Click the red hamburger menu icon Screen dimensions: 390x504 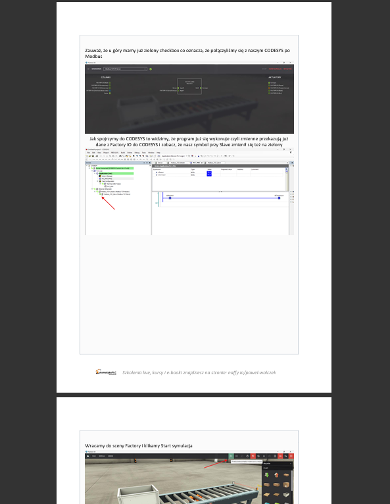291,456
